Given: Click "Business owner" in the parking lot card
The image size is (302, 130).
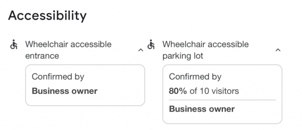Looking at the screenshot, I should click(x=202, y=109).
